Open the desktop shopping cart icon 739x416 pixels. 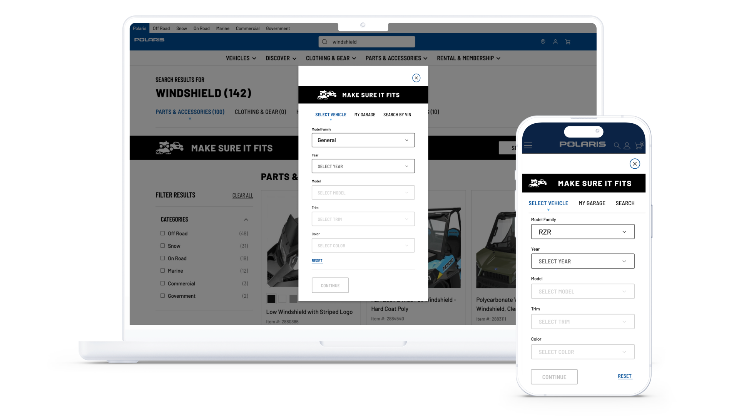point(568,42)
